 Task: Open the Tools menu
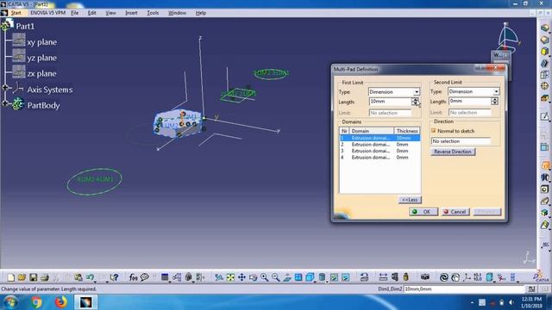coord(153,13)
